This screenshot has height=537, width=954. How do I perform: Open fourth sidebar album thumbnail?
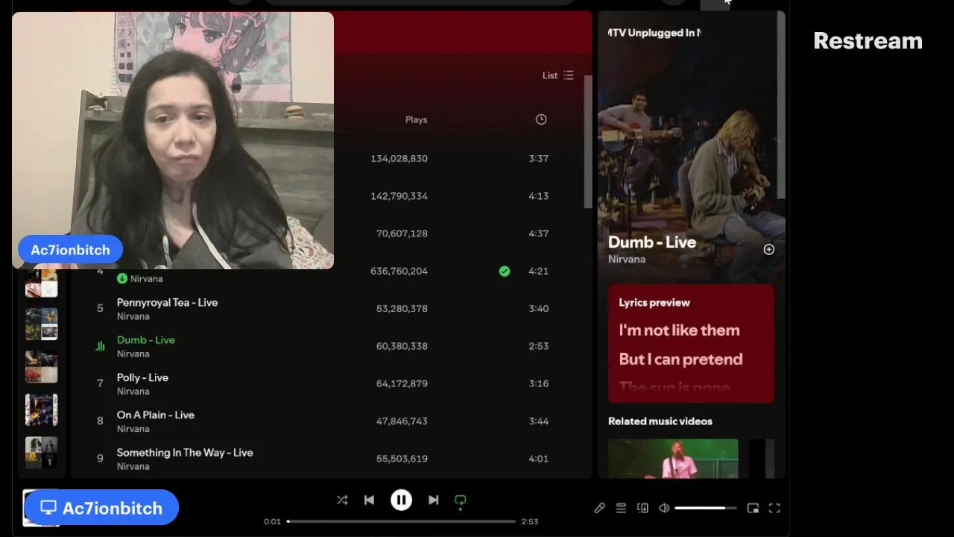point(41,409)
